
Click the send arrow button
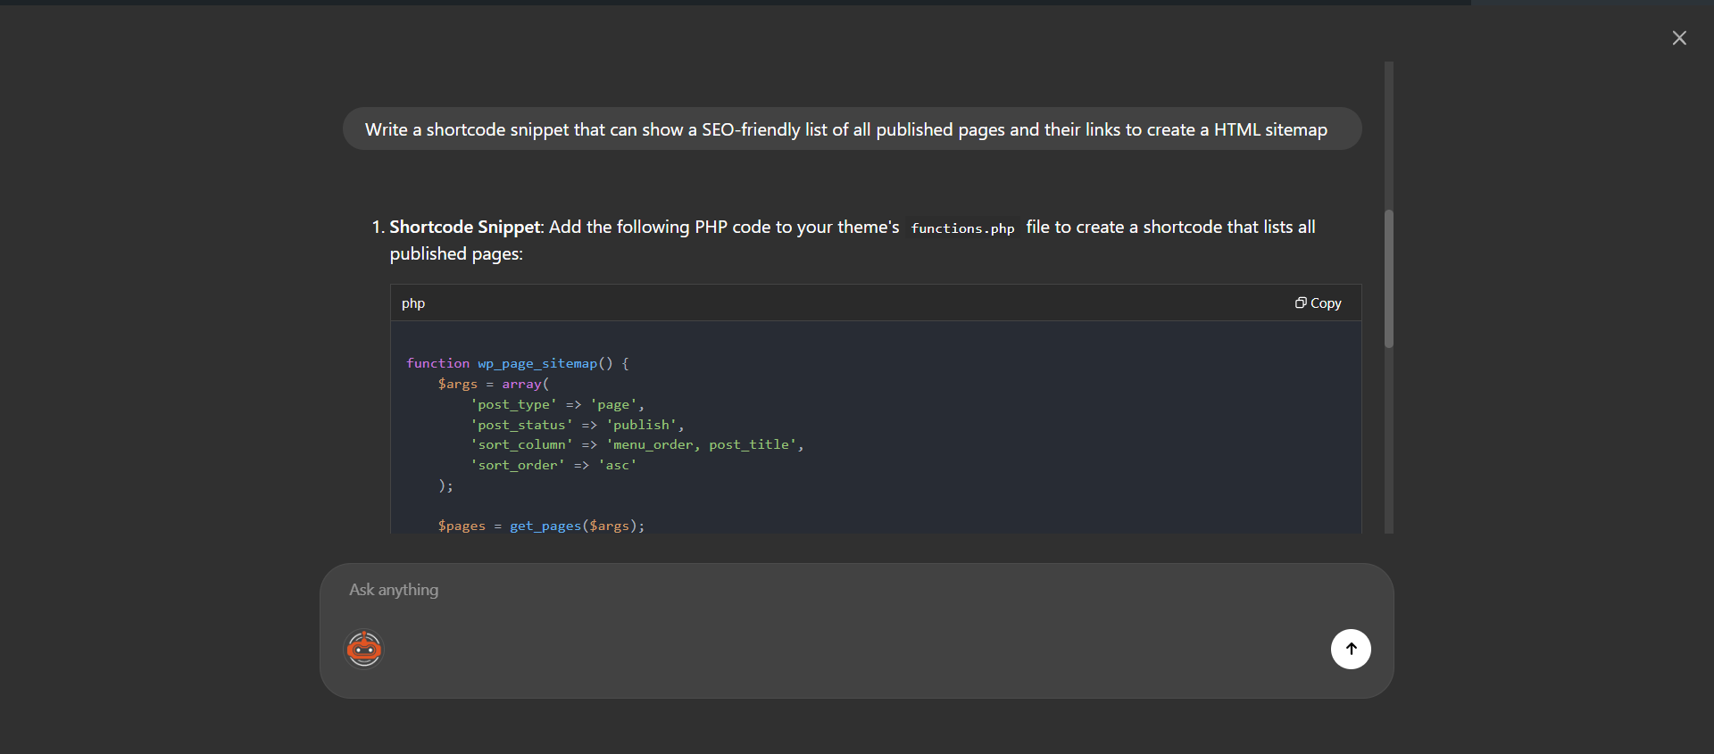click(x=1351, y=649)
